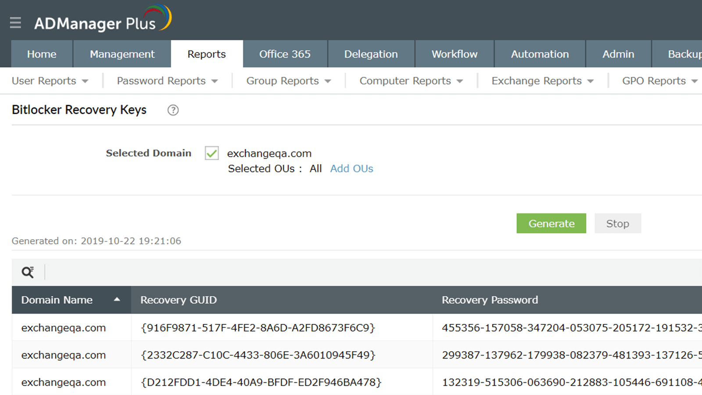Go to the Admin tab

click(x=618, y=54)
